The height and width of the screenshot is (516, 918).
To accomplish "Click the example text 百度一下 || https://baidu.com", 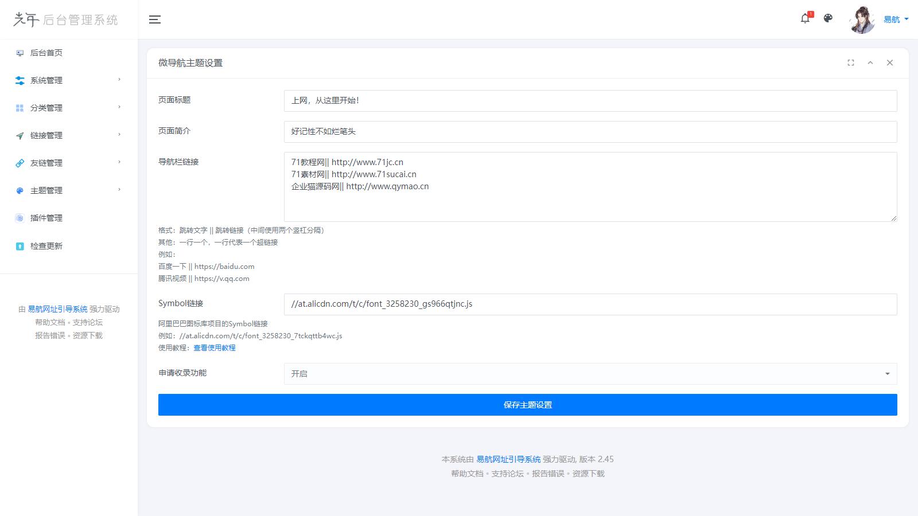I will [207, 267].
